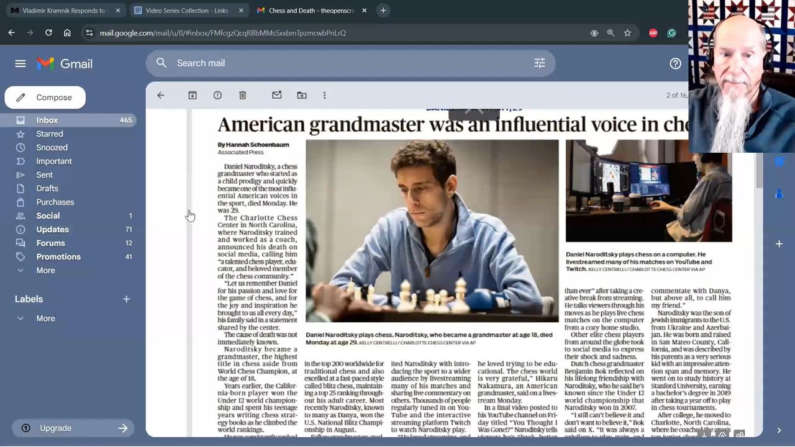Click the Search mail field

[348, 63]
